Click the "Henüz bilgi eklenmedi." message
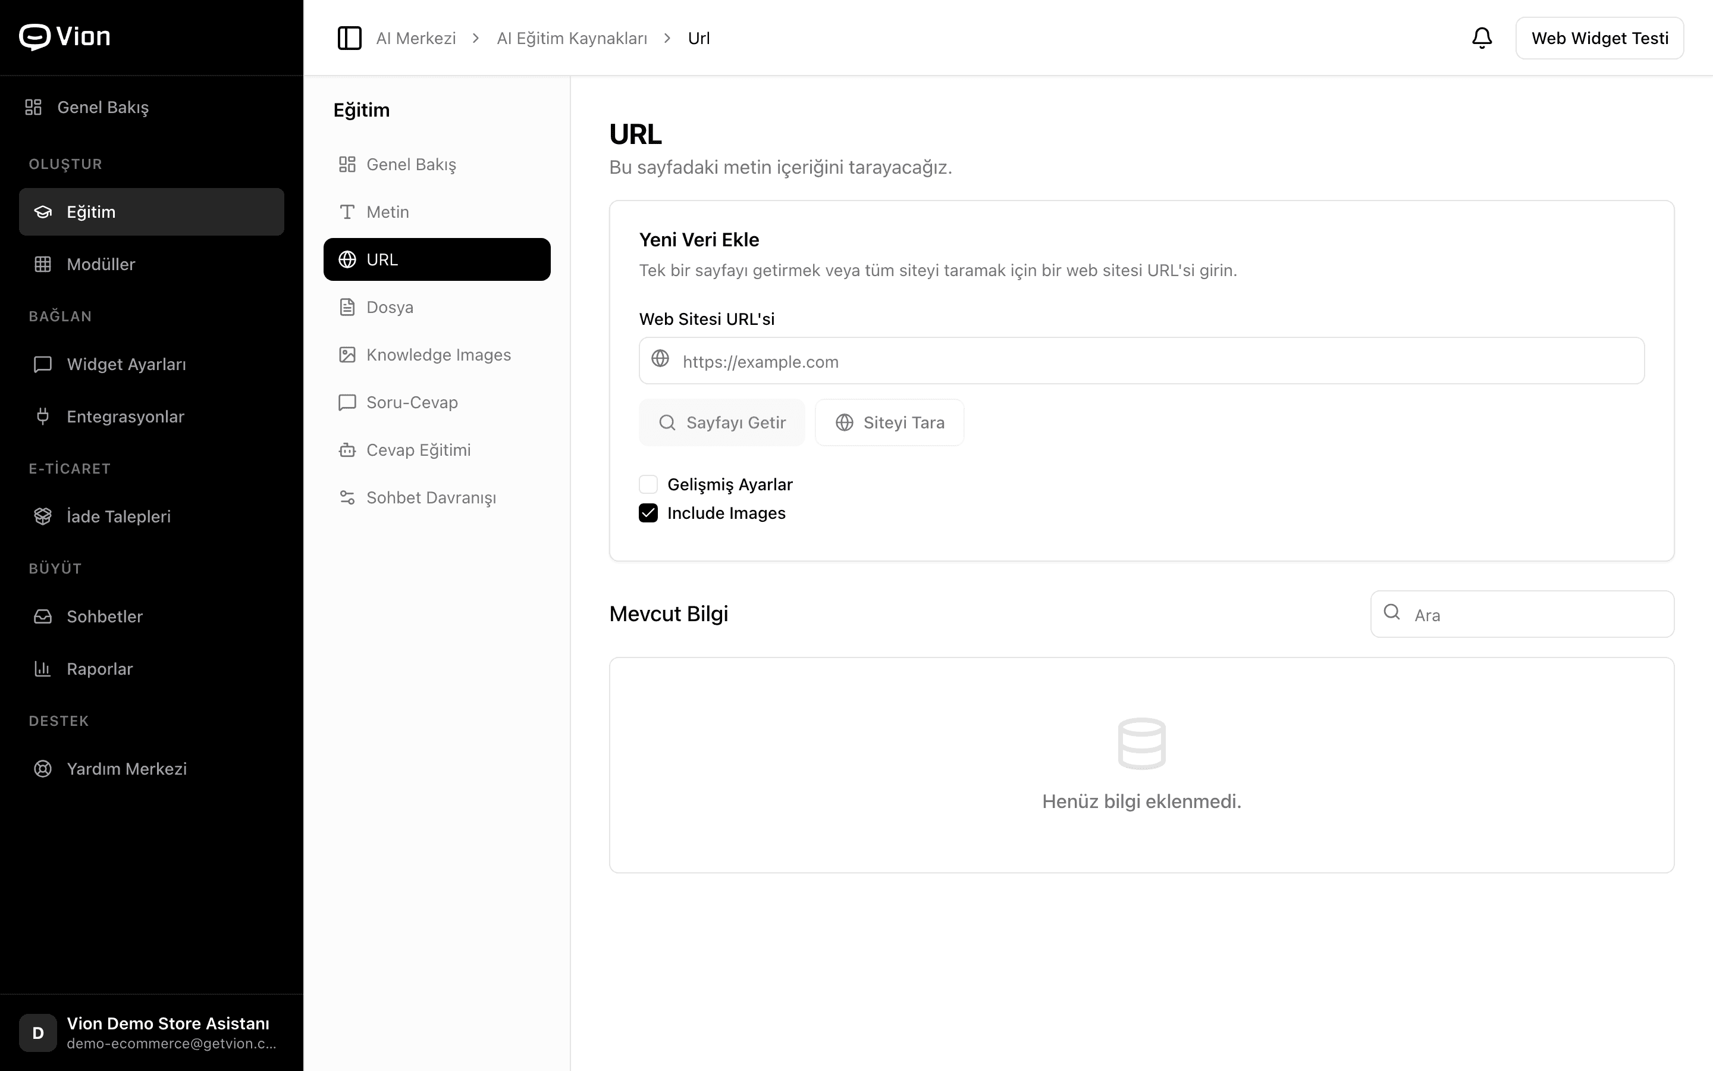1713x1071 pixels. coord(1141,801)
